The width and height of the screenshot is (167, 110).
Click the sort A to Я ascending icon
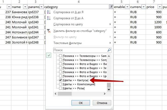pyautogui.click(x=49, y=12)
